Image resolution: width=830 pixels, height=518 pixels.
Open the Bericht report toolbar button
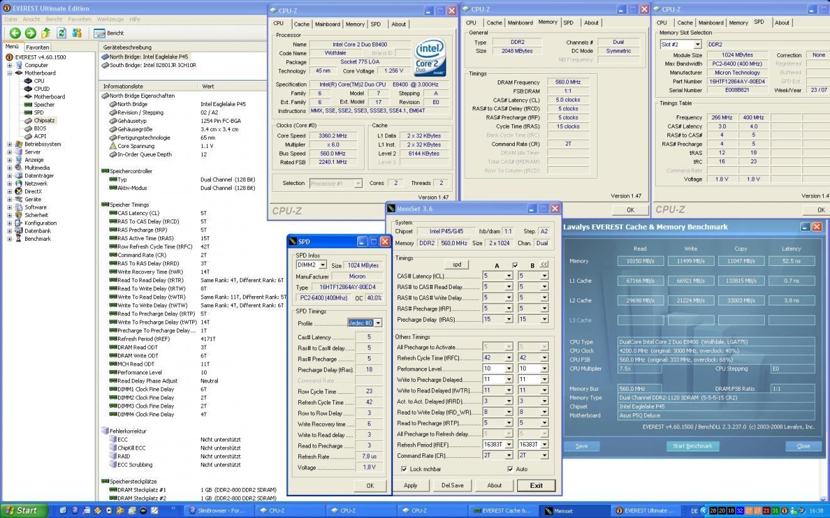(x=109, y=33)
